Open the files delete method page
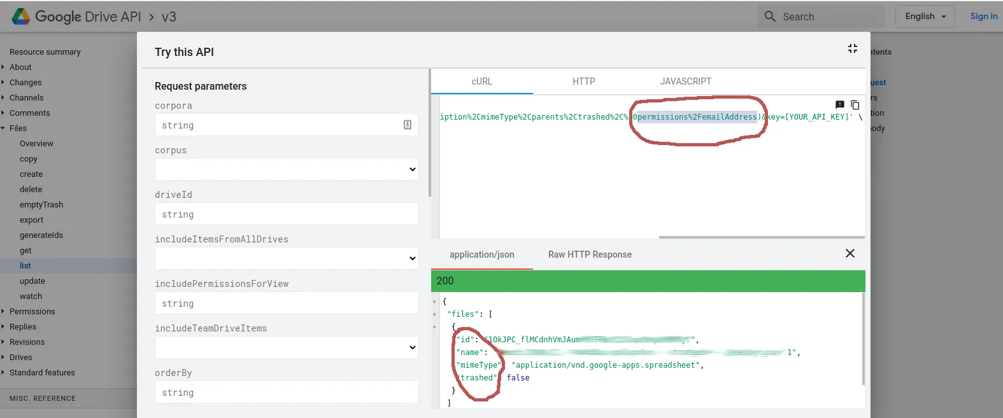Screen dimensions: 1003x418 [x=31, y=189]
